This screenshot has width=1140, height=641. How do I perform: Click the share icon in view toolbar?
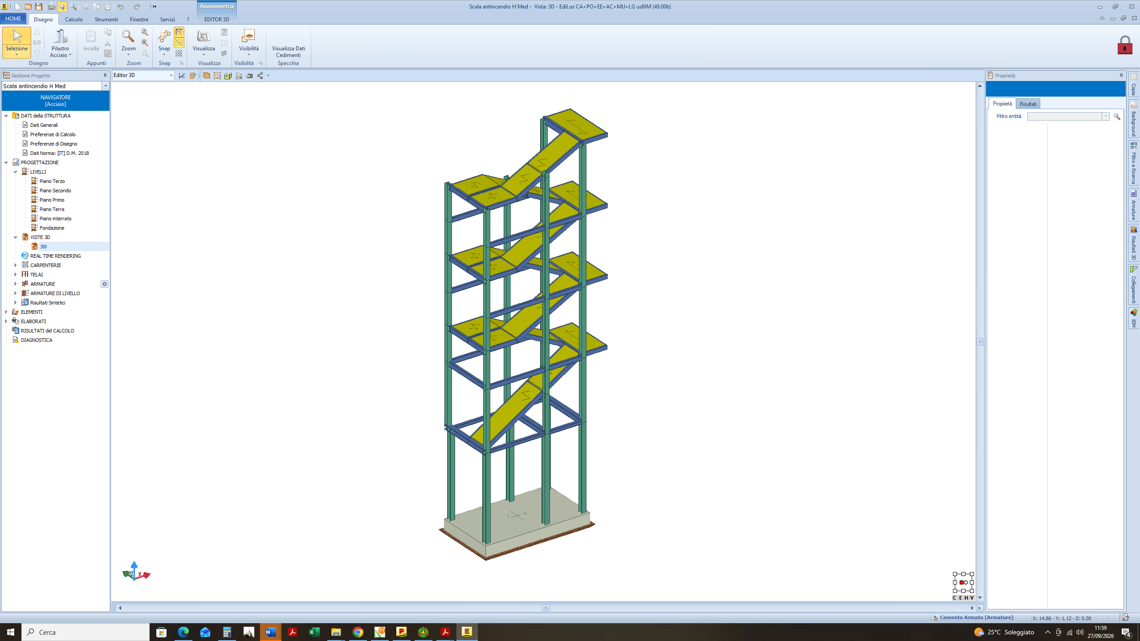(261, 76)
